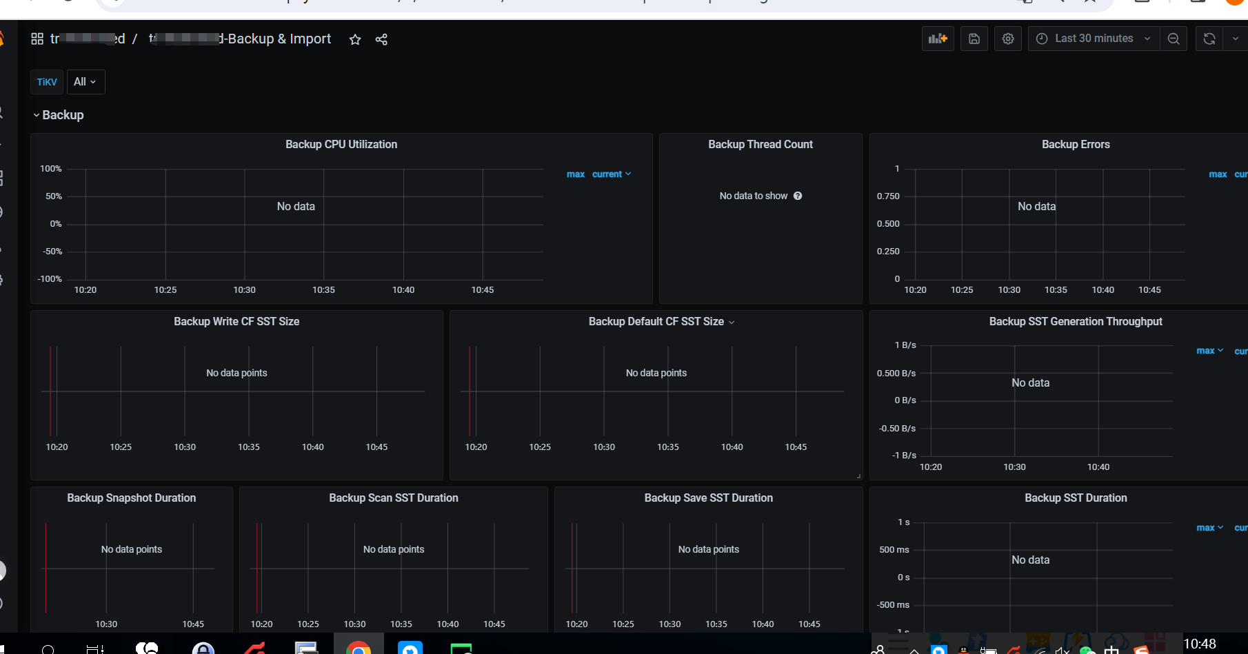Screen dimensions: 1248x654
Task: Save the dashboard with the disk icon
Action: click(974, 39)
